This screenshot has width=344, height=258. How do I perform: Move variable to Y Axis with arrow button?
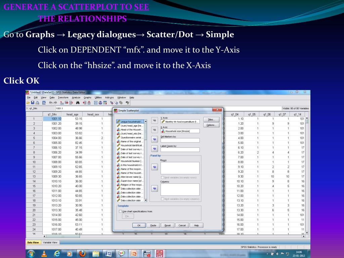click(155, 121)
